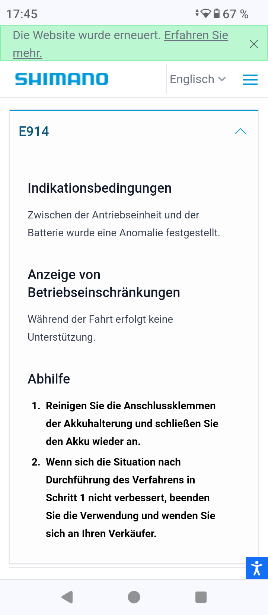Collapse the E914 section using the chevron
The width and height of the screenshot is (268, 615).
tap(240, 131)
